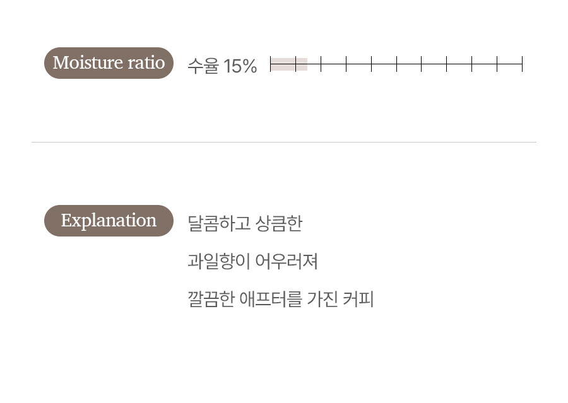The image size is (568, 403).
Task: Click the leftmost tick of the moisture scale
Action: [270, 64]
